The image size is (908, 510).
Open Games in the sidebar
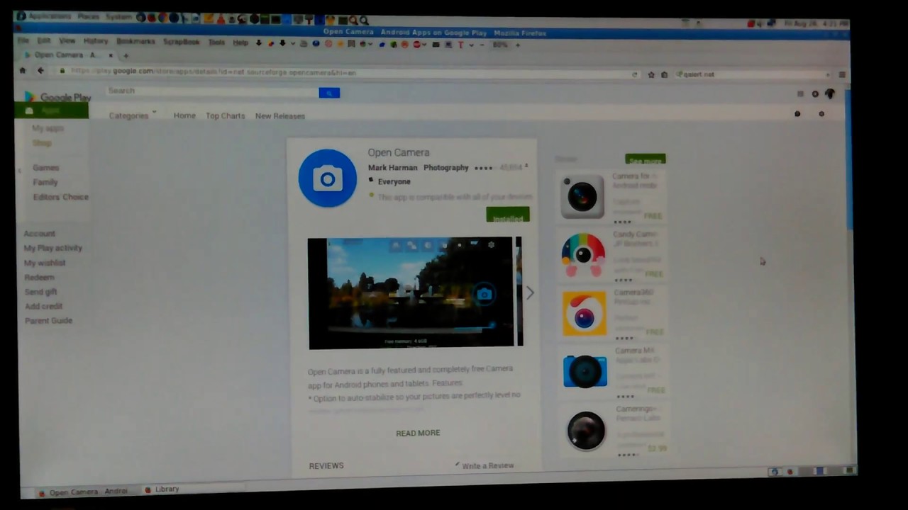(x=46, y=168)
